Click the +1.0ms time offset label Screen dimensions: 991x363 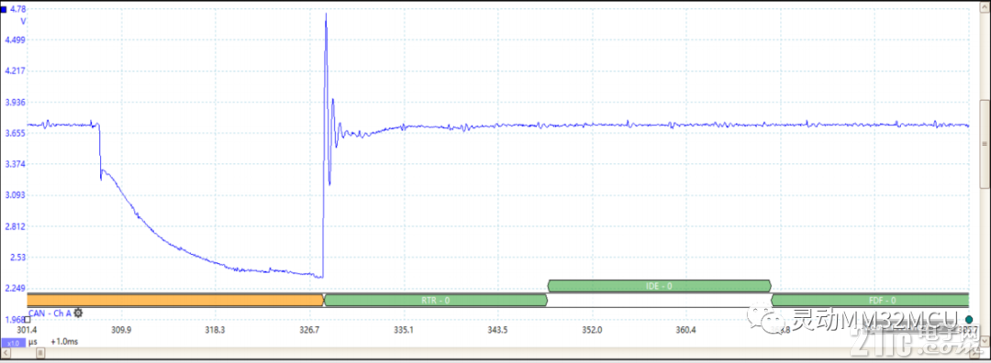pyautogui.click(x=64, y=342)
